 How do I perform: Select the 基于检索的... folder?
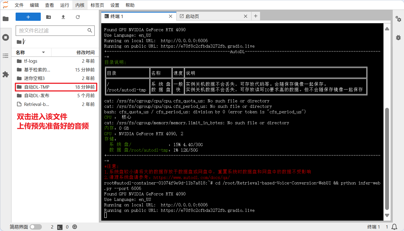tap(56, 70)
